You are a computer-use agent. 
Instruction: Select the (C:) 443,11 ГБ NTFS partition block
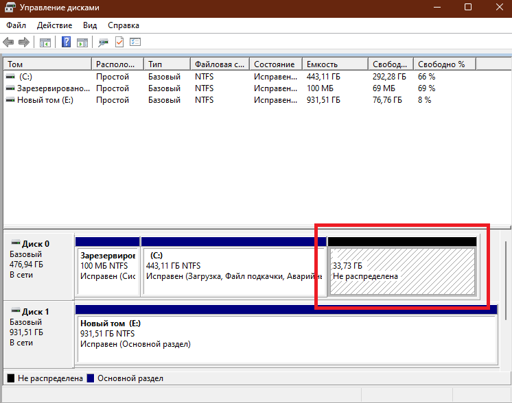coord(234,267)
